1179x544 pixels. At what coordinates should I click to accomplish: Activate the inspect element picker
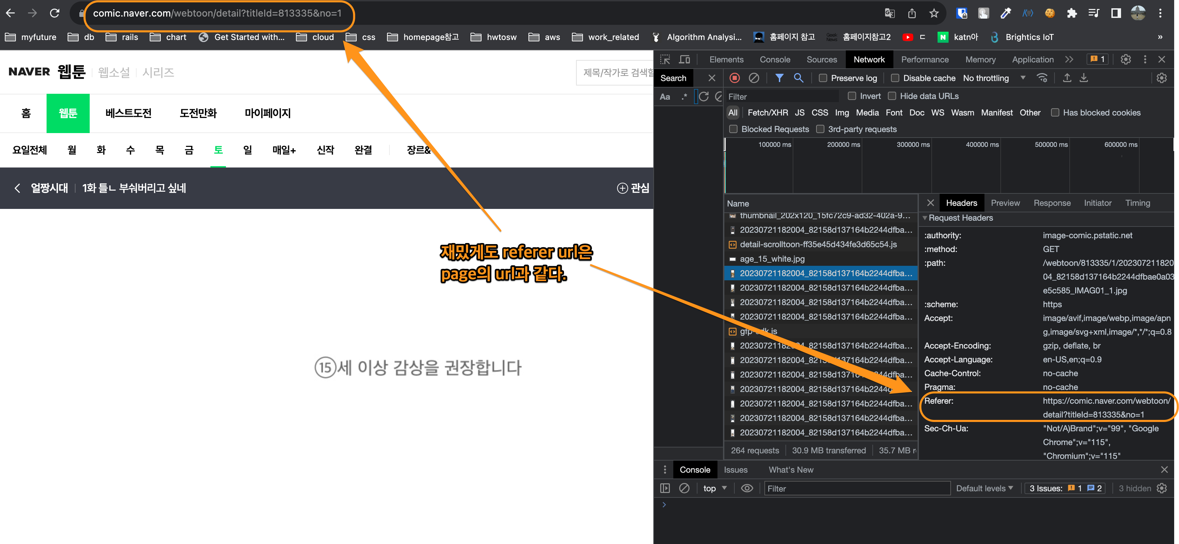click(665, 60)
